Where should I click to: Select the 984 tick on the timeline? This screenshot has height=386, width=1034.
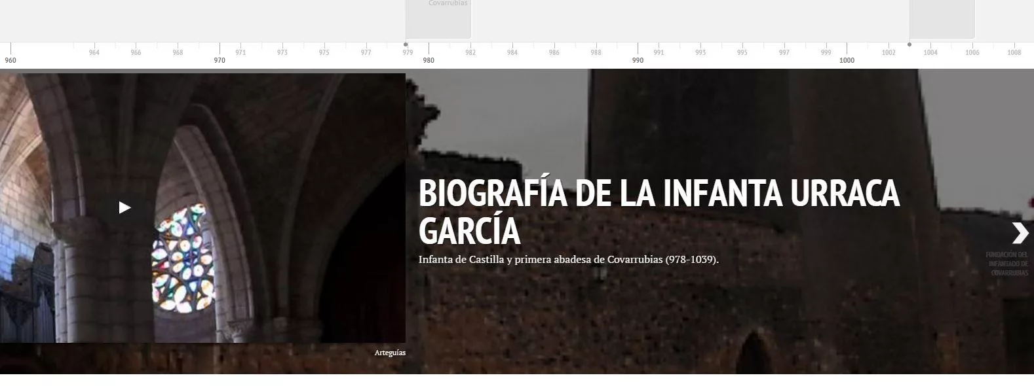[512, 53]
